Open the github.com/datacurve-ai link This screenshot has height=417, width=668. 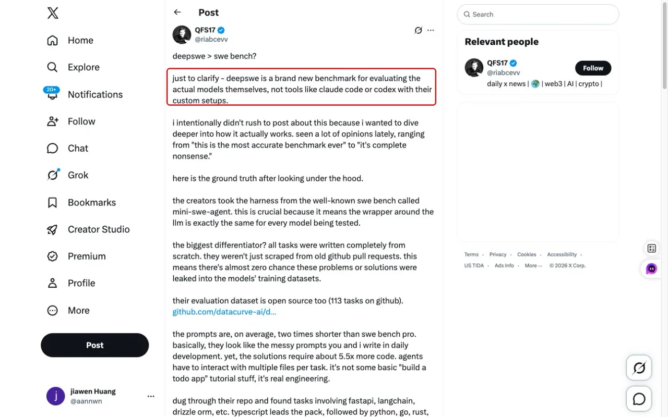pos(224,312)
